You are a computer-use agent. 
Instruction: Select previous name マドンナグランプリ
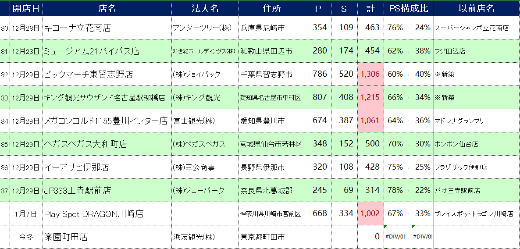click(459, 121)
